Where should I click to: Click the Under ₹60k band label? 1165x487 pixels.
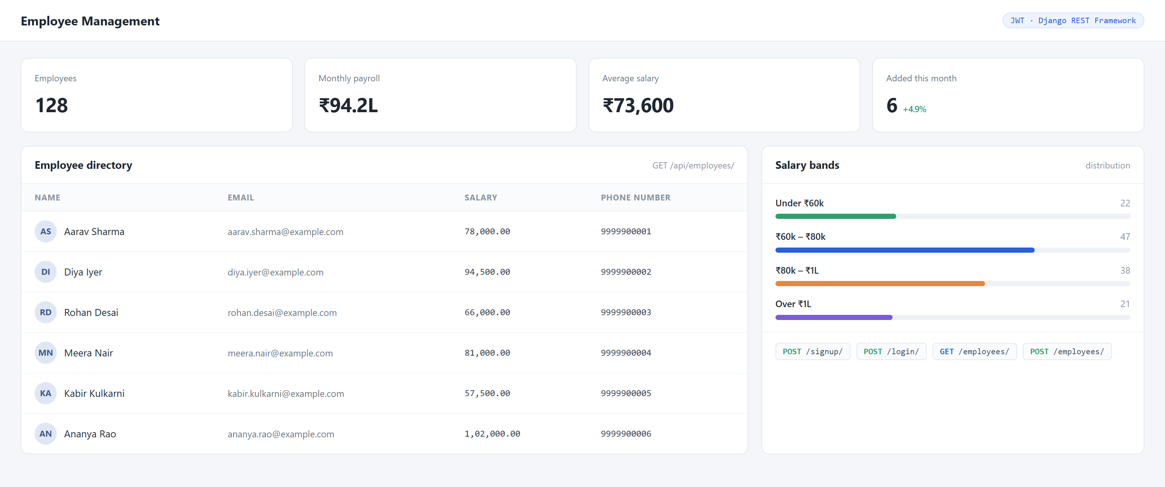(800, 203)
